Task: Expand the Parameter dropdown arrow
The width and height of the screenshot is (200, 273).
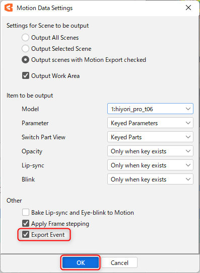Action: click(x=188, y=123)
